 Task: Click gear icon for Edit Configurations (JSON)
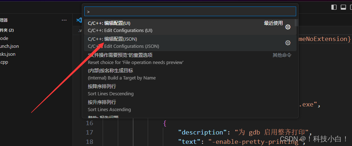[288, 43]
